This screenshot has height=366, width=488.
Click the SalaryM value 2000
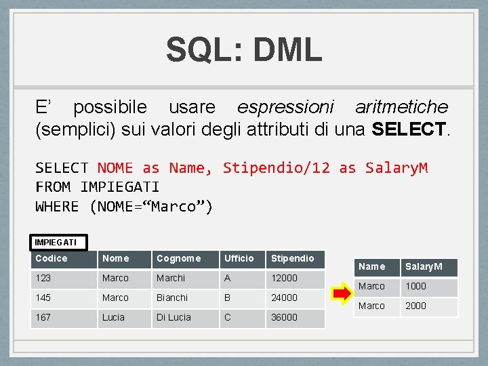point(429,307)
